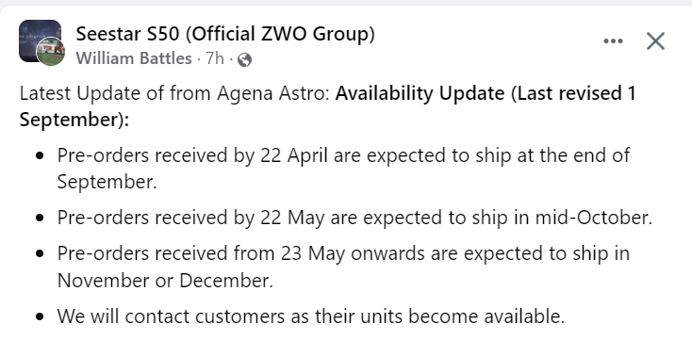The width and height of the screenshot is (692, 340).
Task: Click the globe public-audience icon
Action: click(244, 59)
